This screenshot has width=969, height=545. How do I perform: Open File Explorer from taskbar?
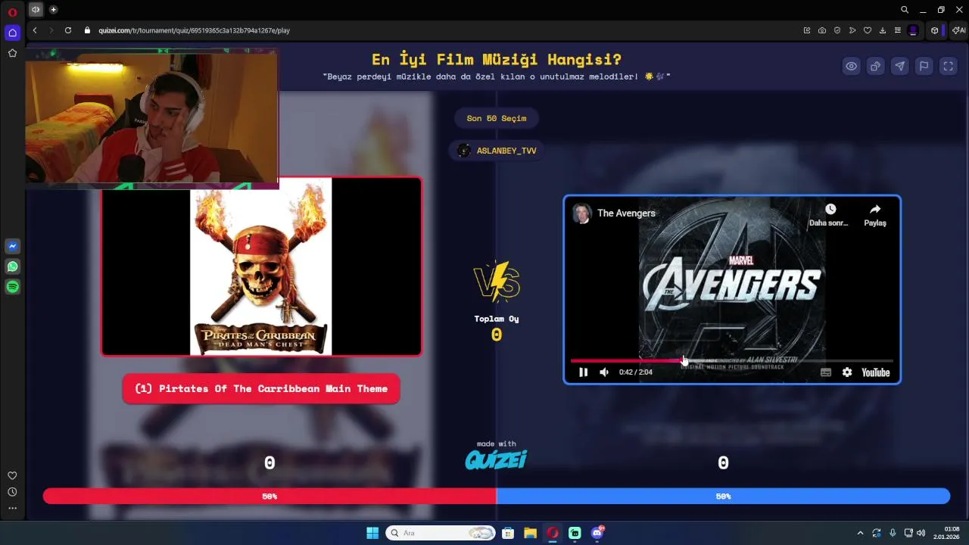click(x=530, y=533)
